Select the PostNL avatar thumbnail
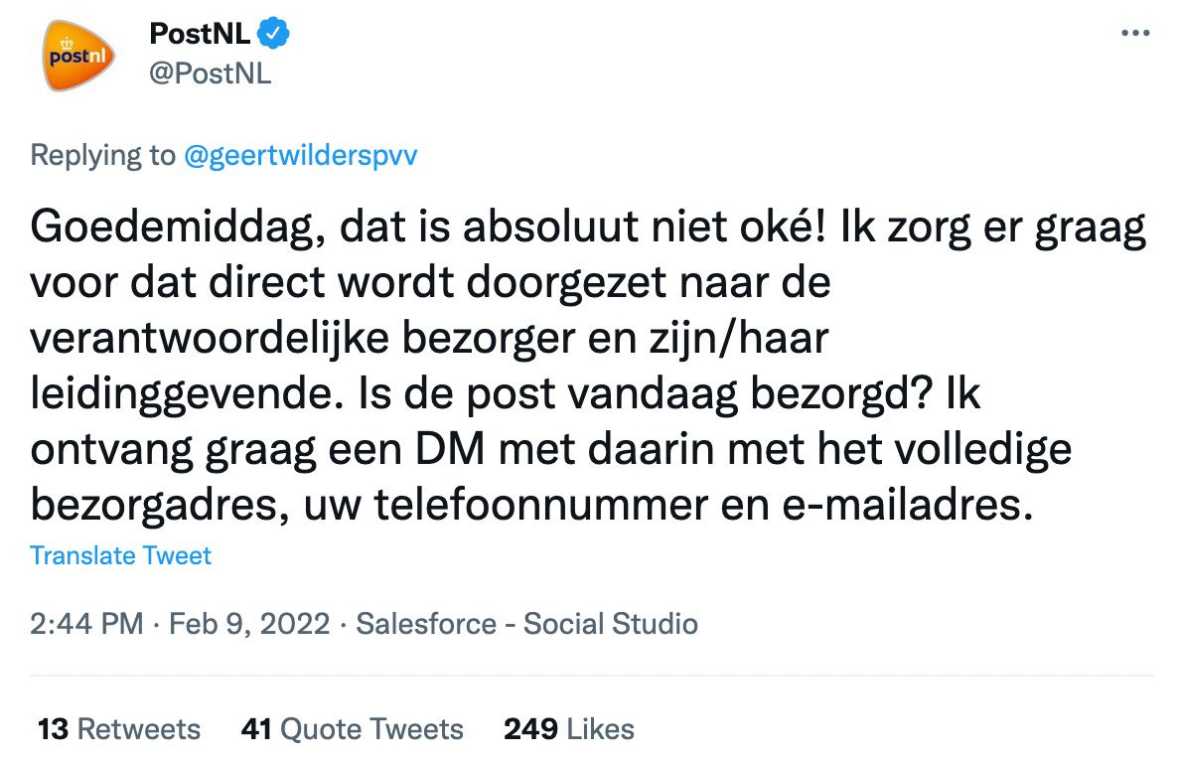The width and height of the screenshot is (1178, 761). coord(76,55)
